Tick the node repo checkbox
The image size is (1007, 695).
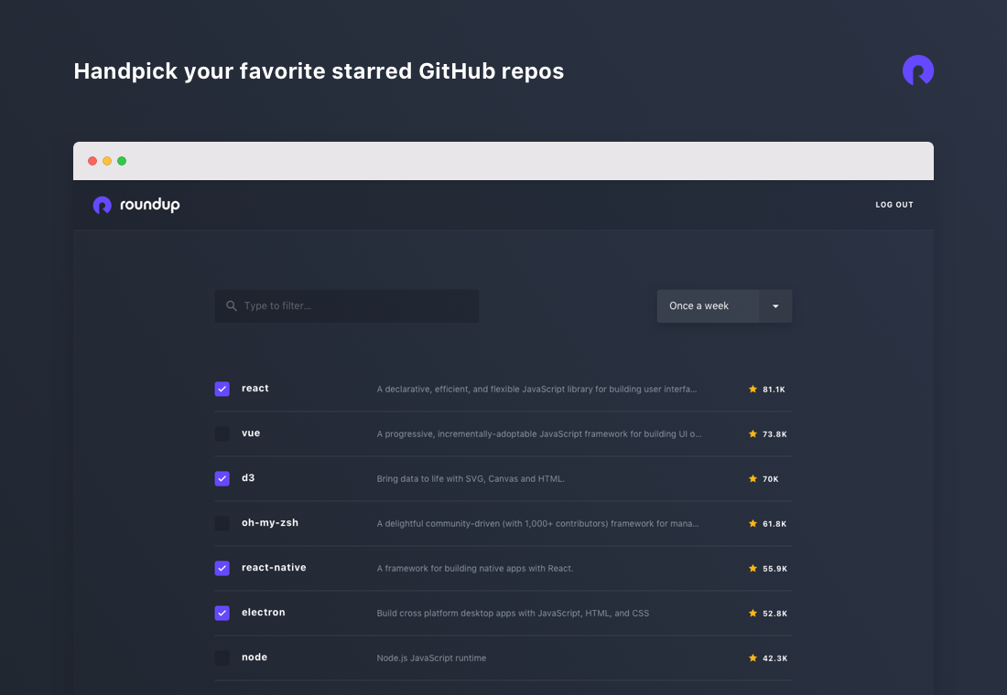pos(222,658)
